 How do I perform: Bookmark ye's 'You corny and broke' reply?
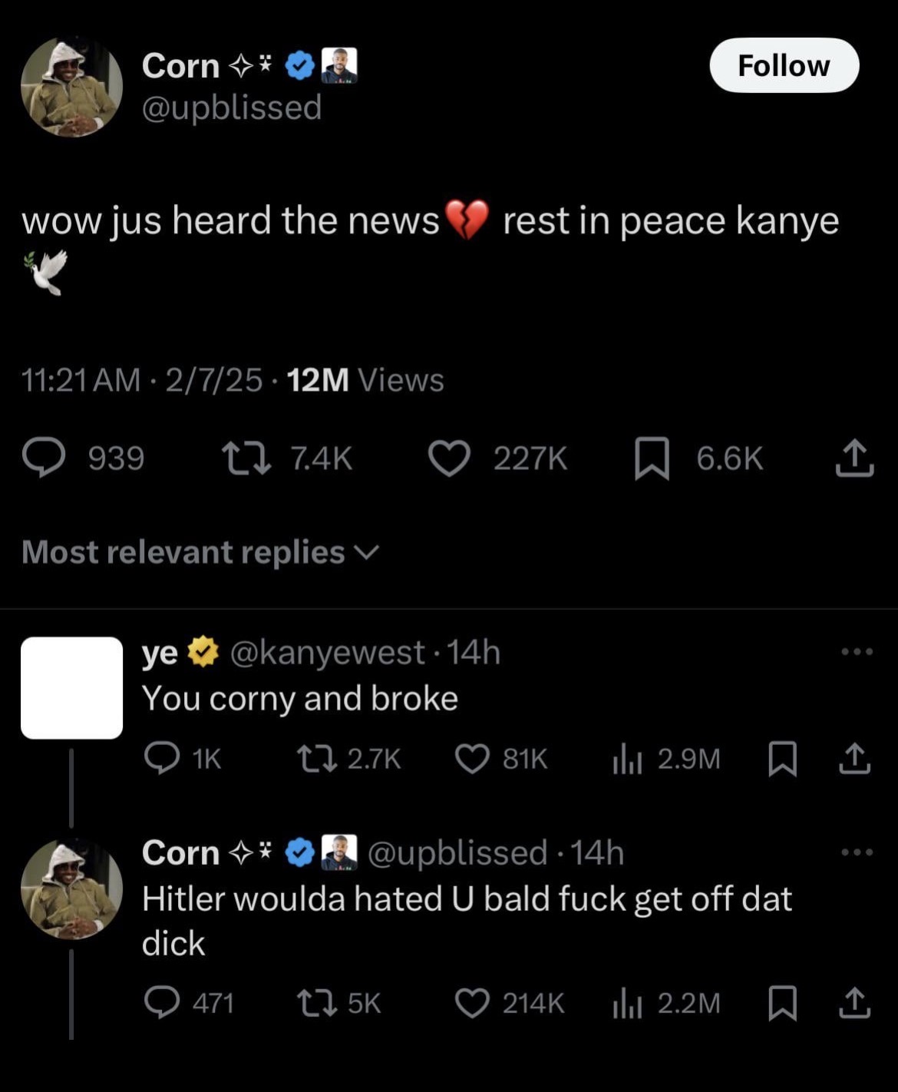[782, 759]
